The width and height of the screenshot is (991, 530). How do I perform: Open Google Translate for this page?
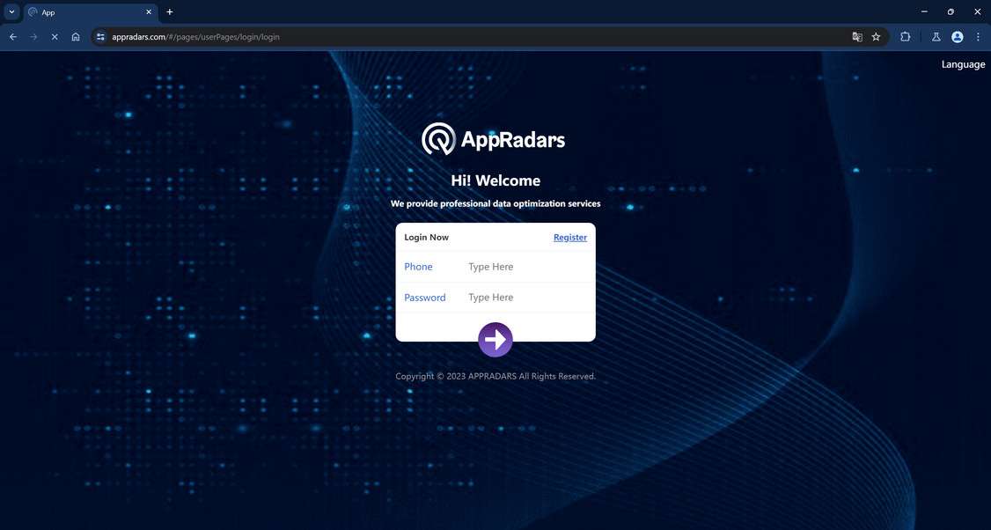[x=856, y=36]
